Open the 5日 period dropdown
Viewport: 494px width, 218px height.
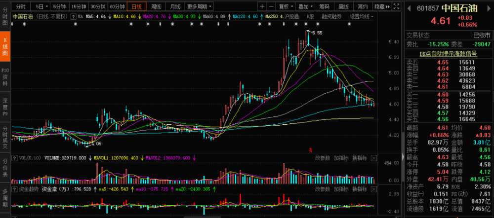pyautogui.click(x=42, y=6)
